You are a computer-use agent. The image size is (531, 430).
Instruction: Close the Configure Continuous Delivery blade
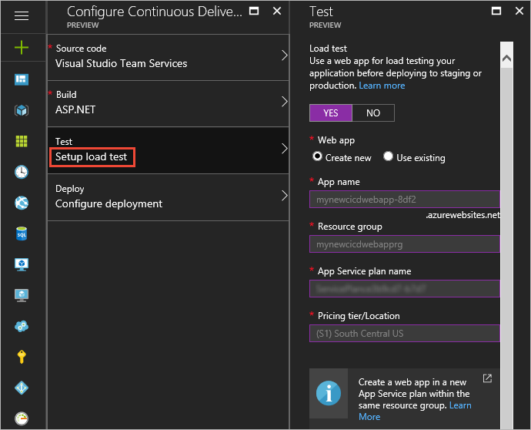pyautogui.click(x=277, y=12)
